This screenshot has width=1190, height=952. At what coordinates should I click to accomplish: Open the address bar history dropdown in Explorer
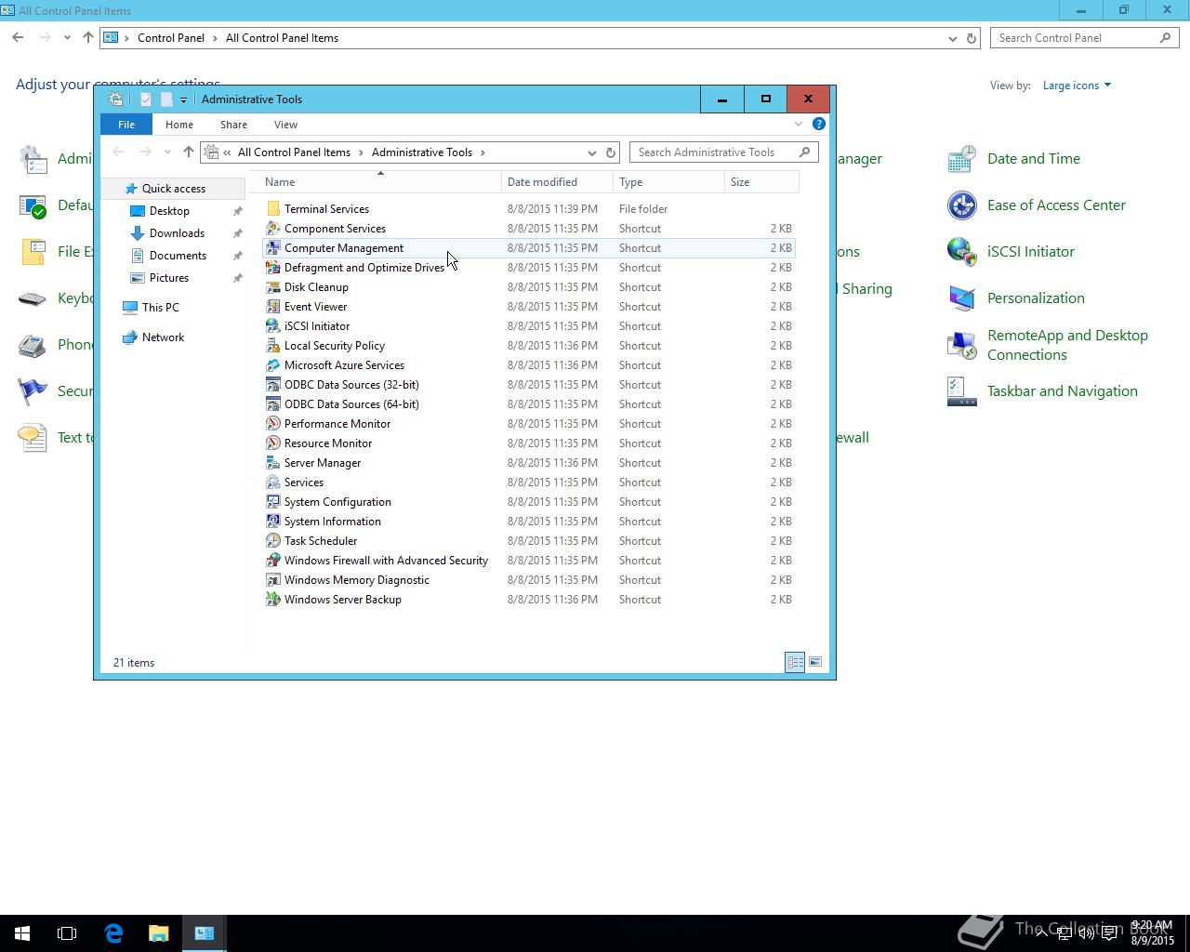tap(591, 152)
